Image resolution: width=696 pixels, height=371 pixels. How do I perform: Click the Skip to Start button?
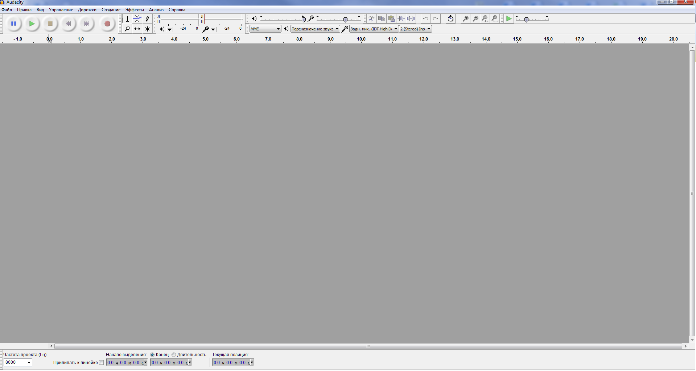pos(68,24)
